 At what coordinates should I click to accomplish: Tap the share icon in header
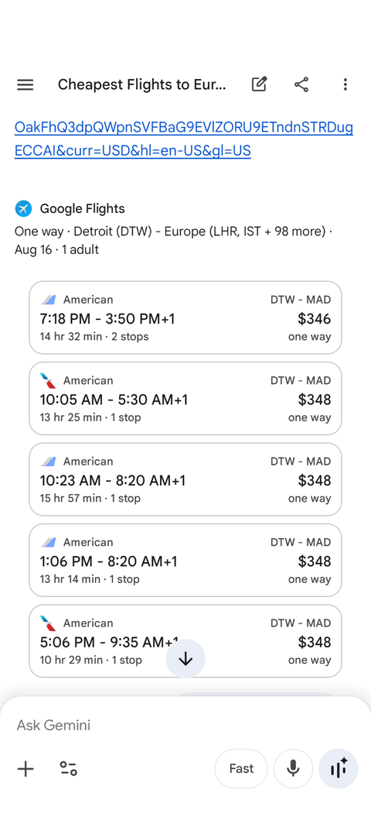(x=301, y=84)
